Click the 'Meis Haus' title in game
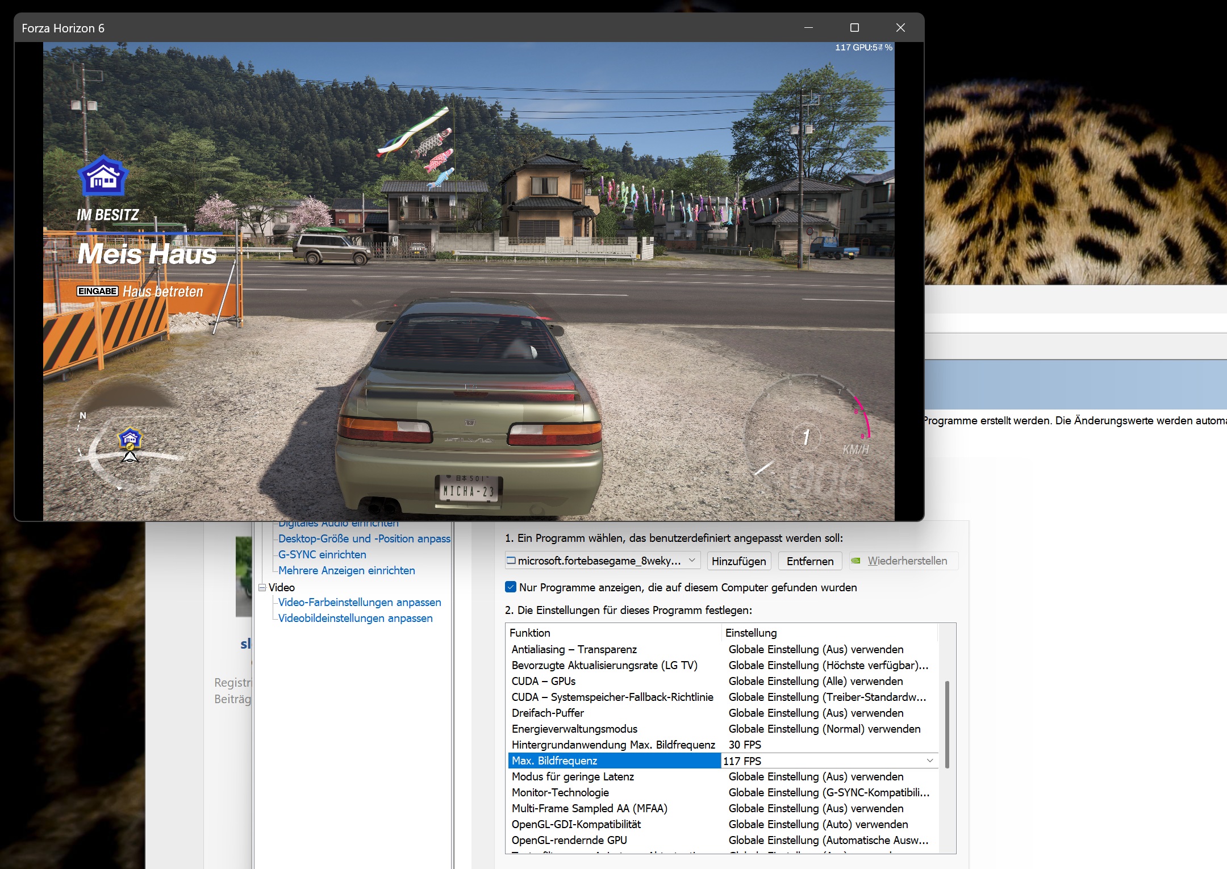The width and height of the screenshot is (1227, 869). click(147, 254)
